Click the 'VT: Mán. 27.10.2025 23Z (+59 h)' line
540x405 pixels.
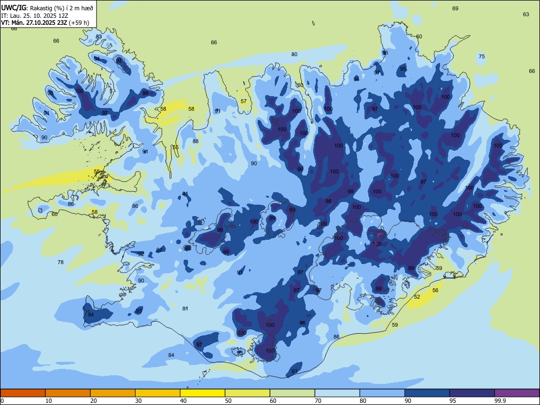[x=45, y=23]
